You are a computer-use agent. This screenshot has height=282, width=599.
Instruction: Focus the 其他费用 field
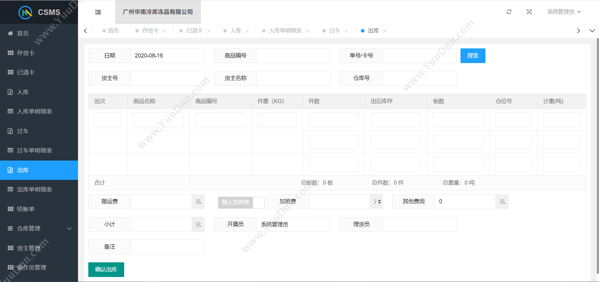click(x=465, y=202)
